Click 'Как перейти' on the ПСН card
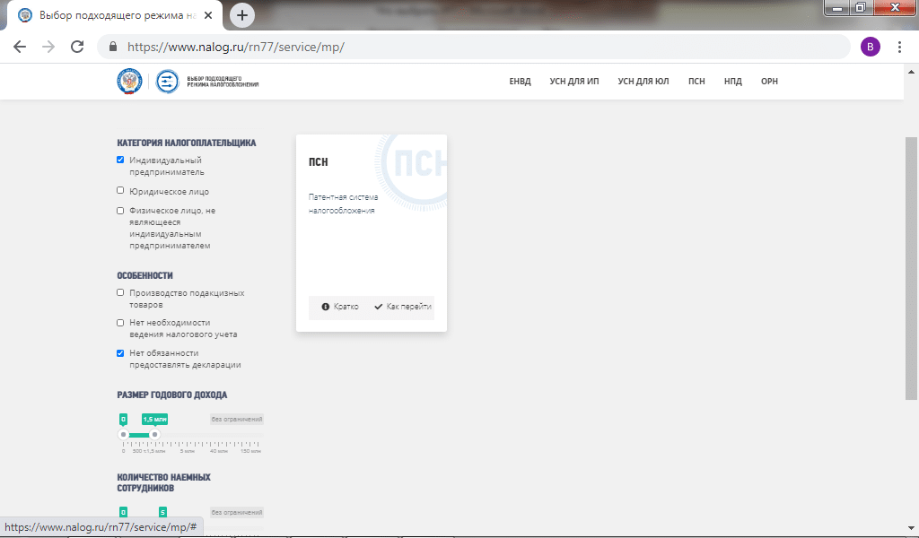Screen dimensions: 919x538 coord(403,307)
